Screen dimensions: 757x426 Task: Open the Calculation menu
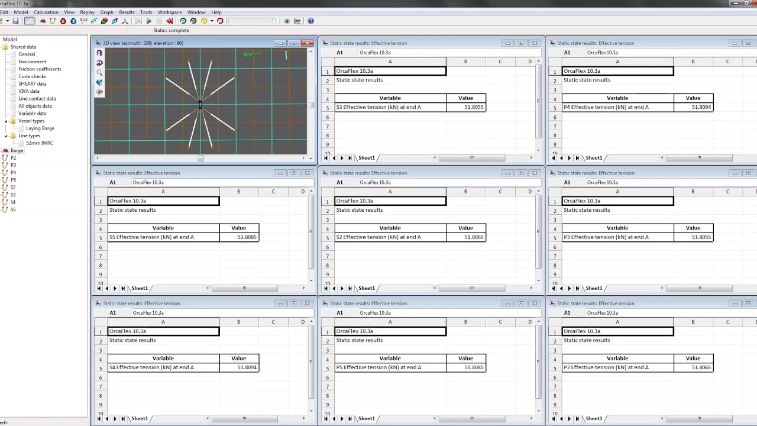click(x=46, y=12)
